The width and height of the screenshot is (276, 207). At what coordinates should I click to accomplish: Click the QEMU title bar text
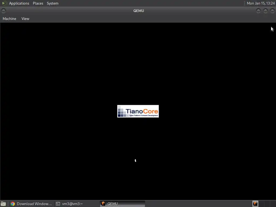click(139, 11)
